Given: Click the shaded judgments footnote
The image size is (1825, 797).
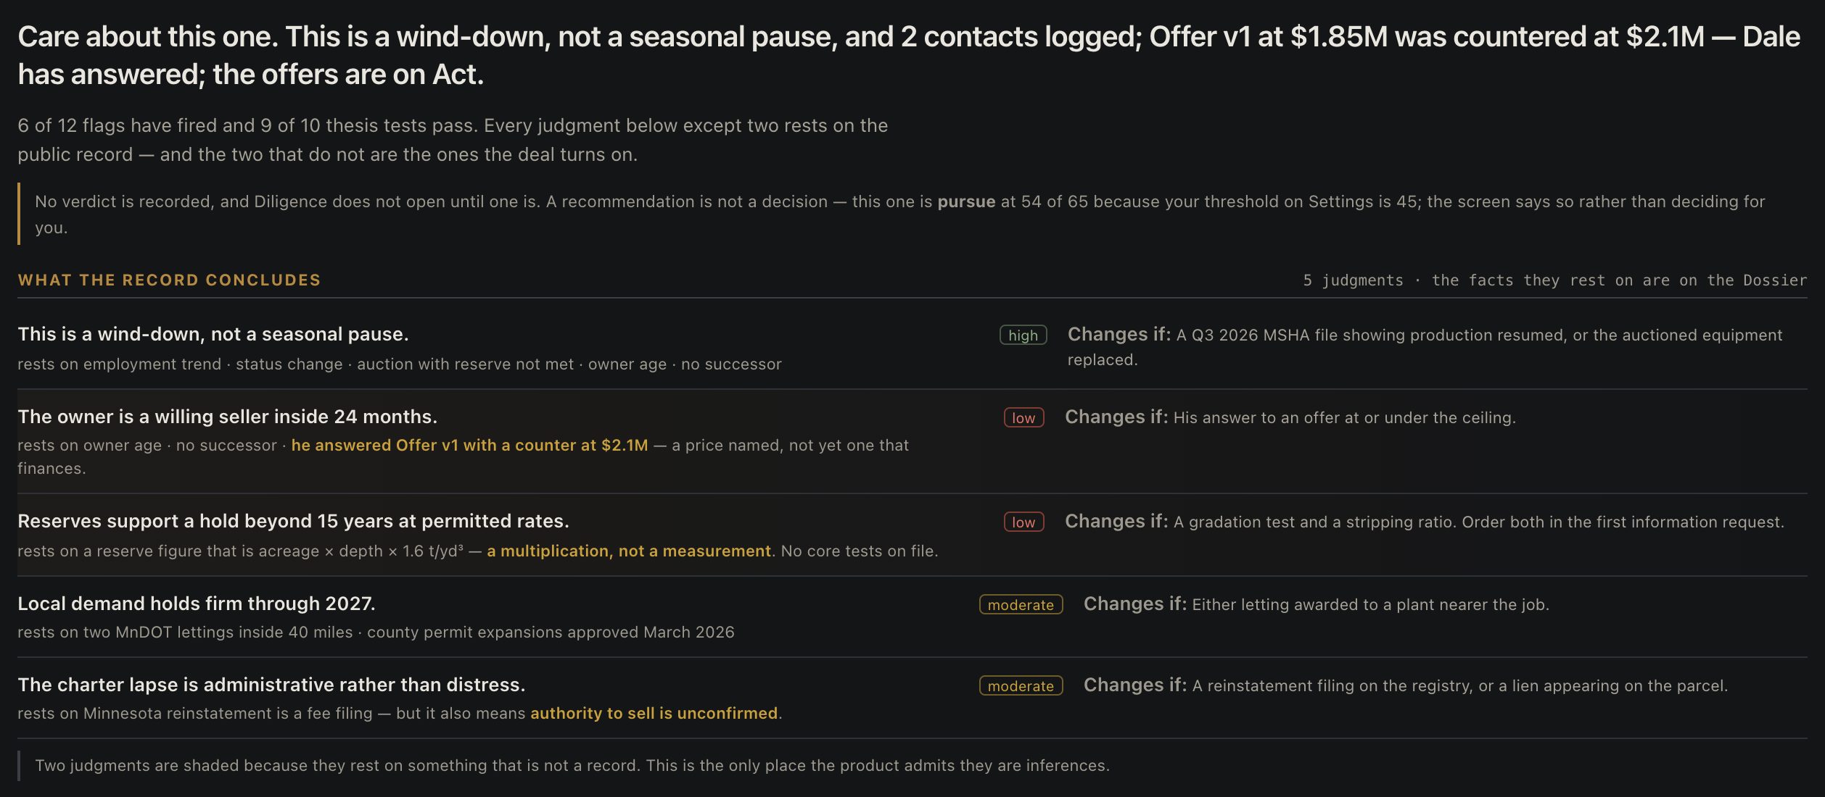Looking at the screenshot, I should click(x=572, y=765).
